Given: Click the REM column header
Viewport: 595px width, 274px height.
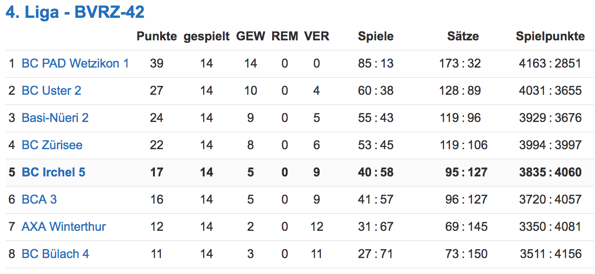Looking at the screenshot, I should (x=285, y=36).
